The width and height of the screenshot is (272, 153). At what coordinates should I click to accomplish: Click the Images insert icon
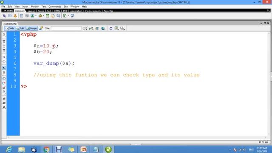pyautogui.click(x=32, y=16)
